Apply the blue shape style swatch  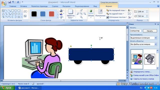(x=43, y=14)
